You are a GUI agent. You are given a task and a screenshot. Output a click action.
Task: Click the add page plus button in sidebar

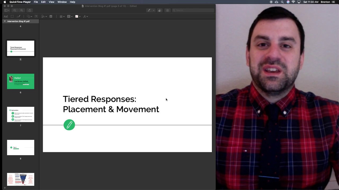click(x=5, y=188)
